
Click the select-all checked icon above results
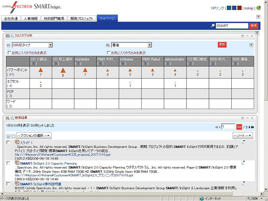point(8,136)
